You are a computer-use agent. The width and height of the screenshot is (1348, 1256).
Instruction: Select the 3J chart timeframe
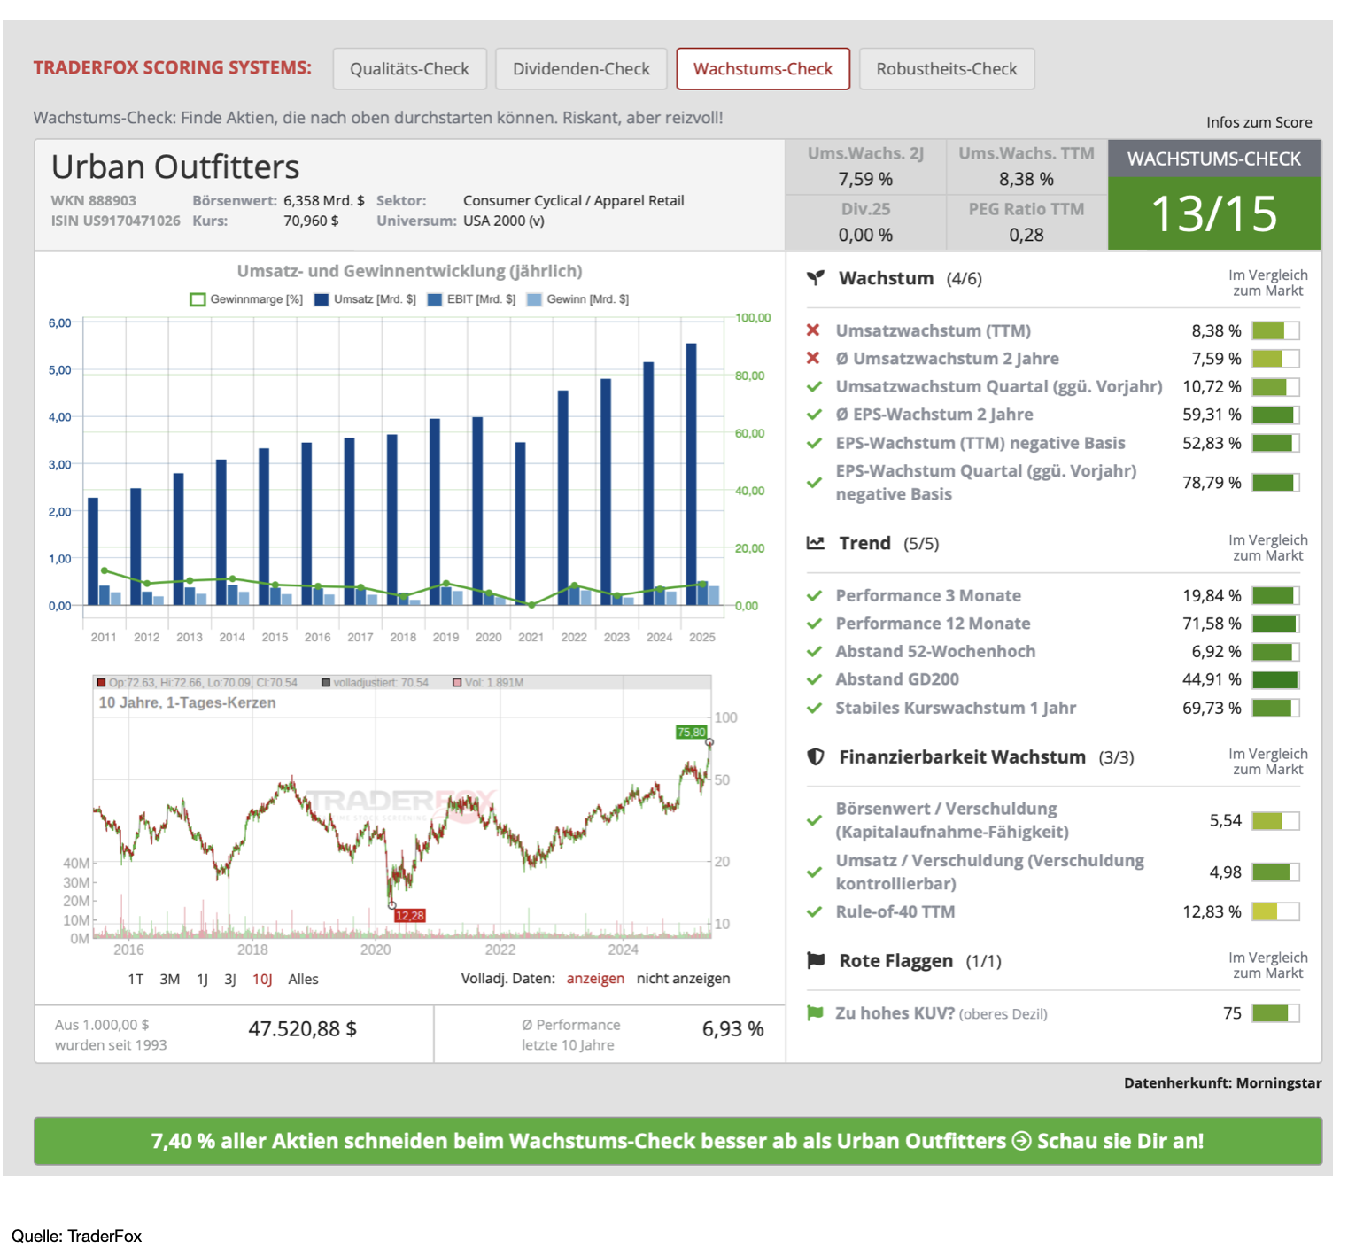tap(230, 979)
